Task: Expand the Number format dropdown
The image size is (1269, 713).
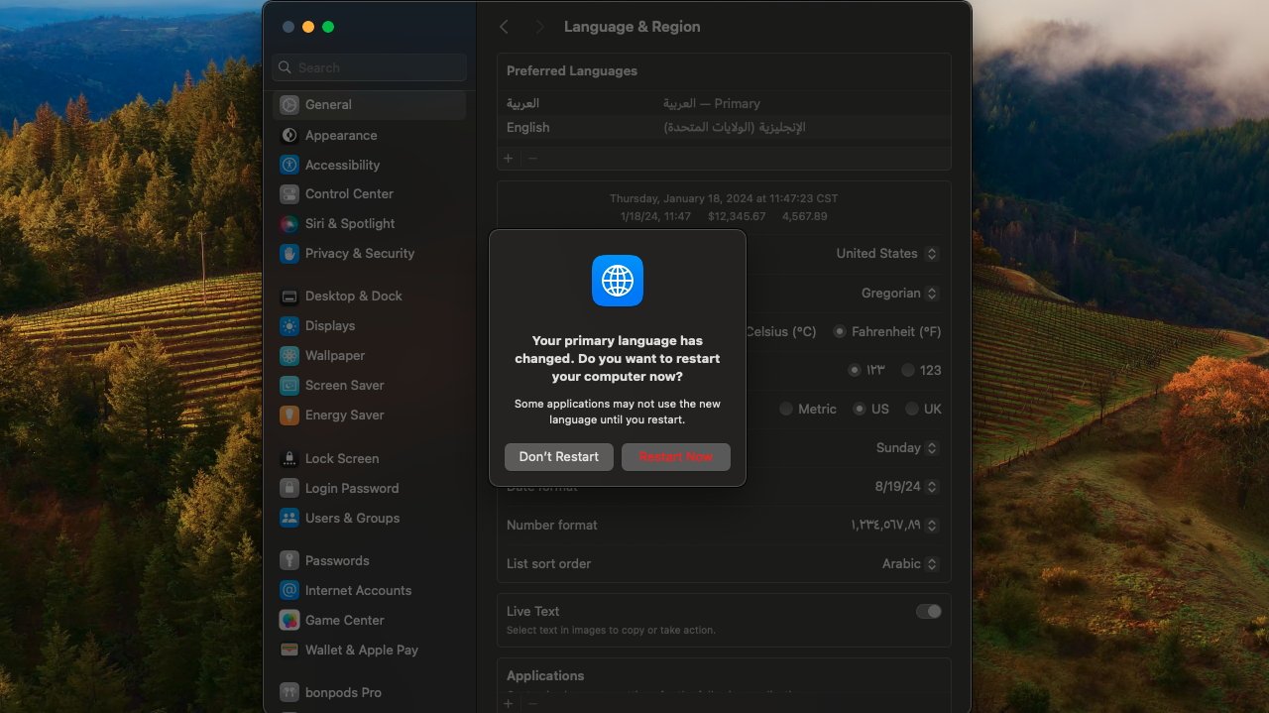Action: 894,526
